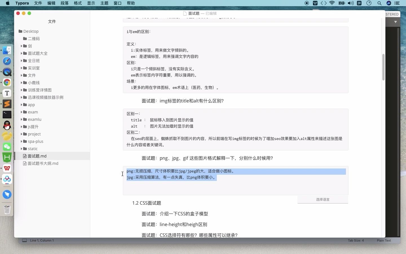This screenshot has width=406, height=254.
Task: Open Sublime Text from the Dock
Action: coord(7,104)
